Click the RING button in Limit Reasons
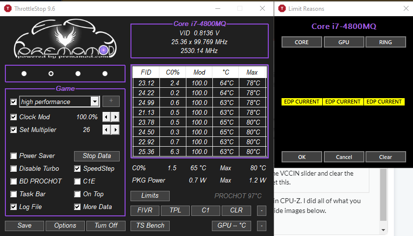 386,42
